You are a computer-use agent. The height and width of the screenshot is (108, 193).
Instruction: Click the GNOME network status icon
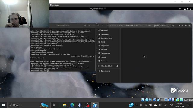click(185, 9)
